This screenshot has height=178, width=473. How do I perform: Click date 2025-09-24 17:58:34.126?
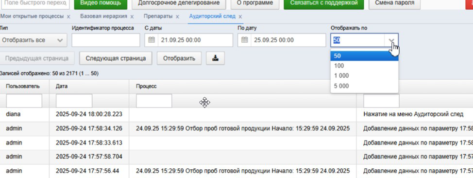pyautogui.click(x=89, y=128)
